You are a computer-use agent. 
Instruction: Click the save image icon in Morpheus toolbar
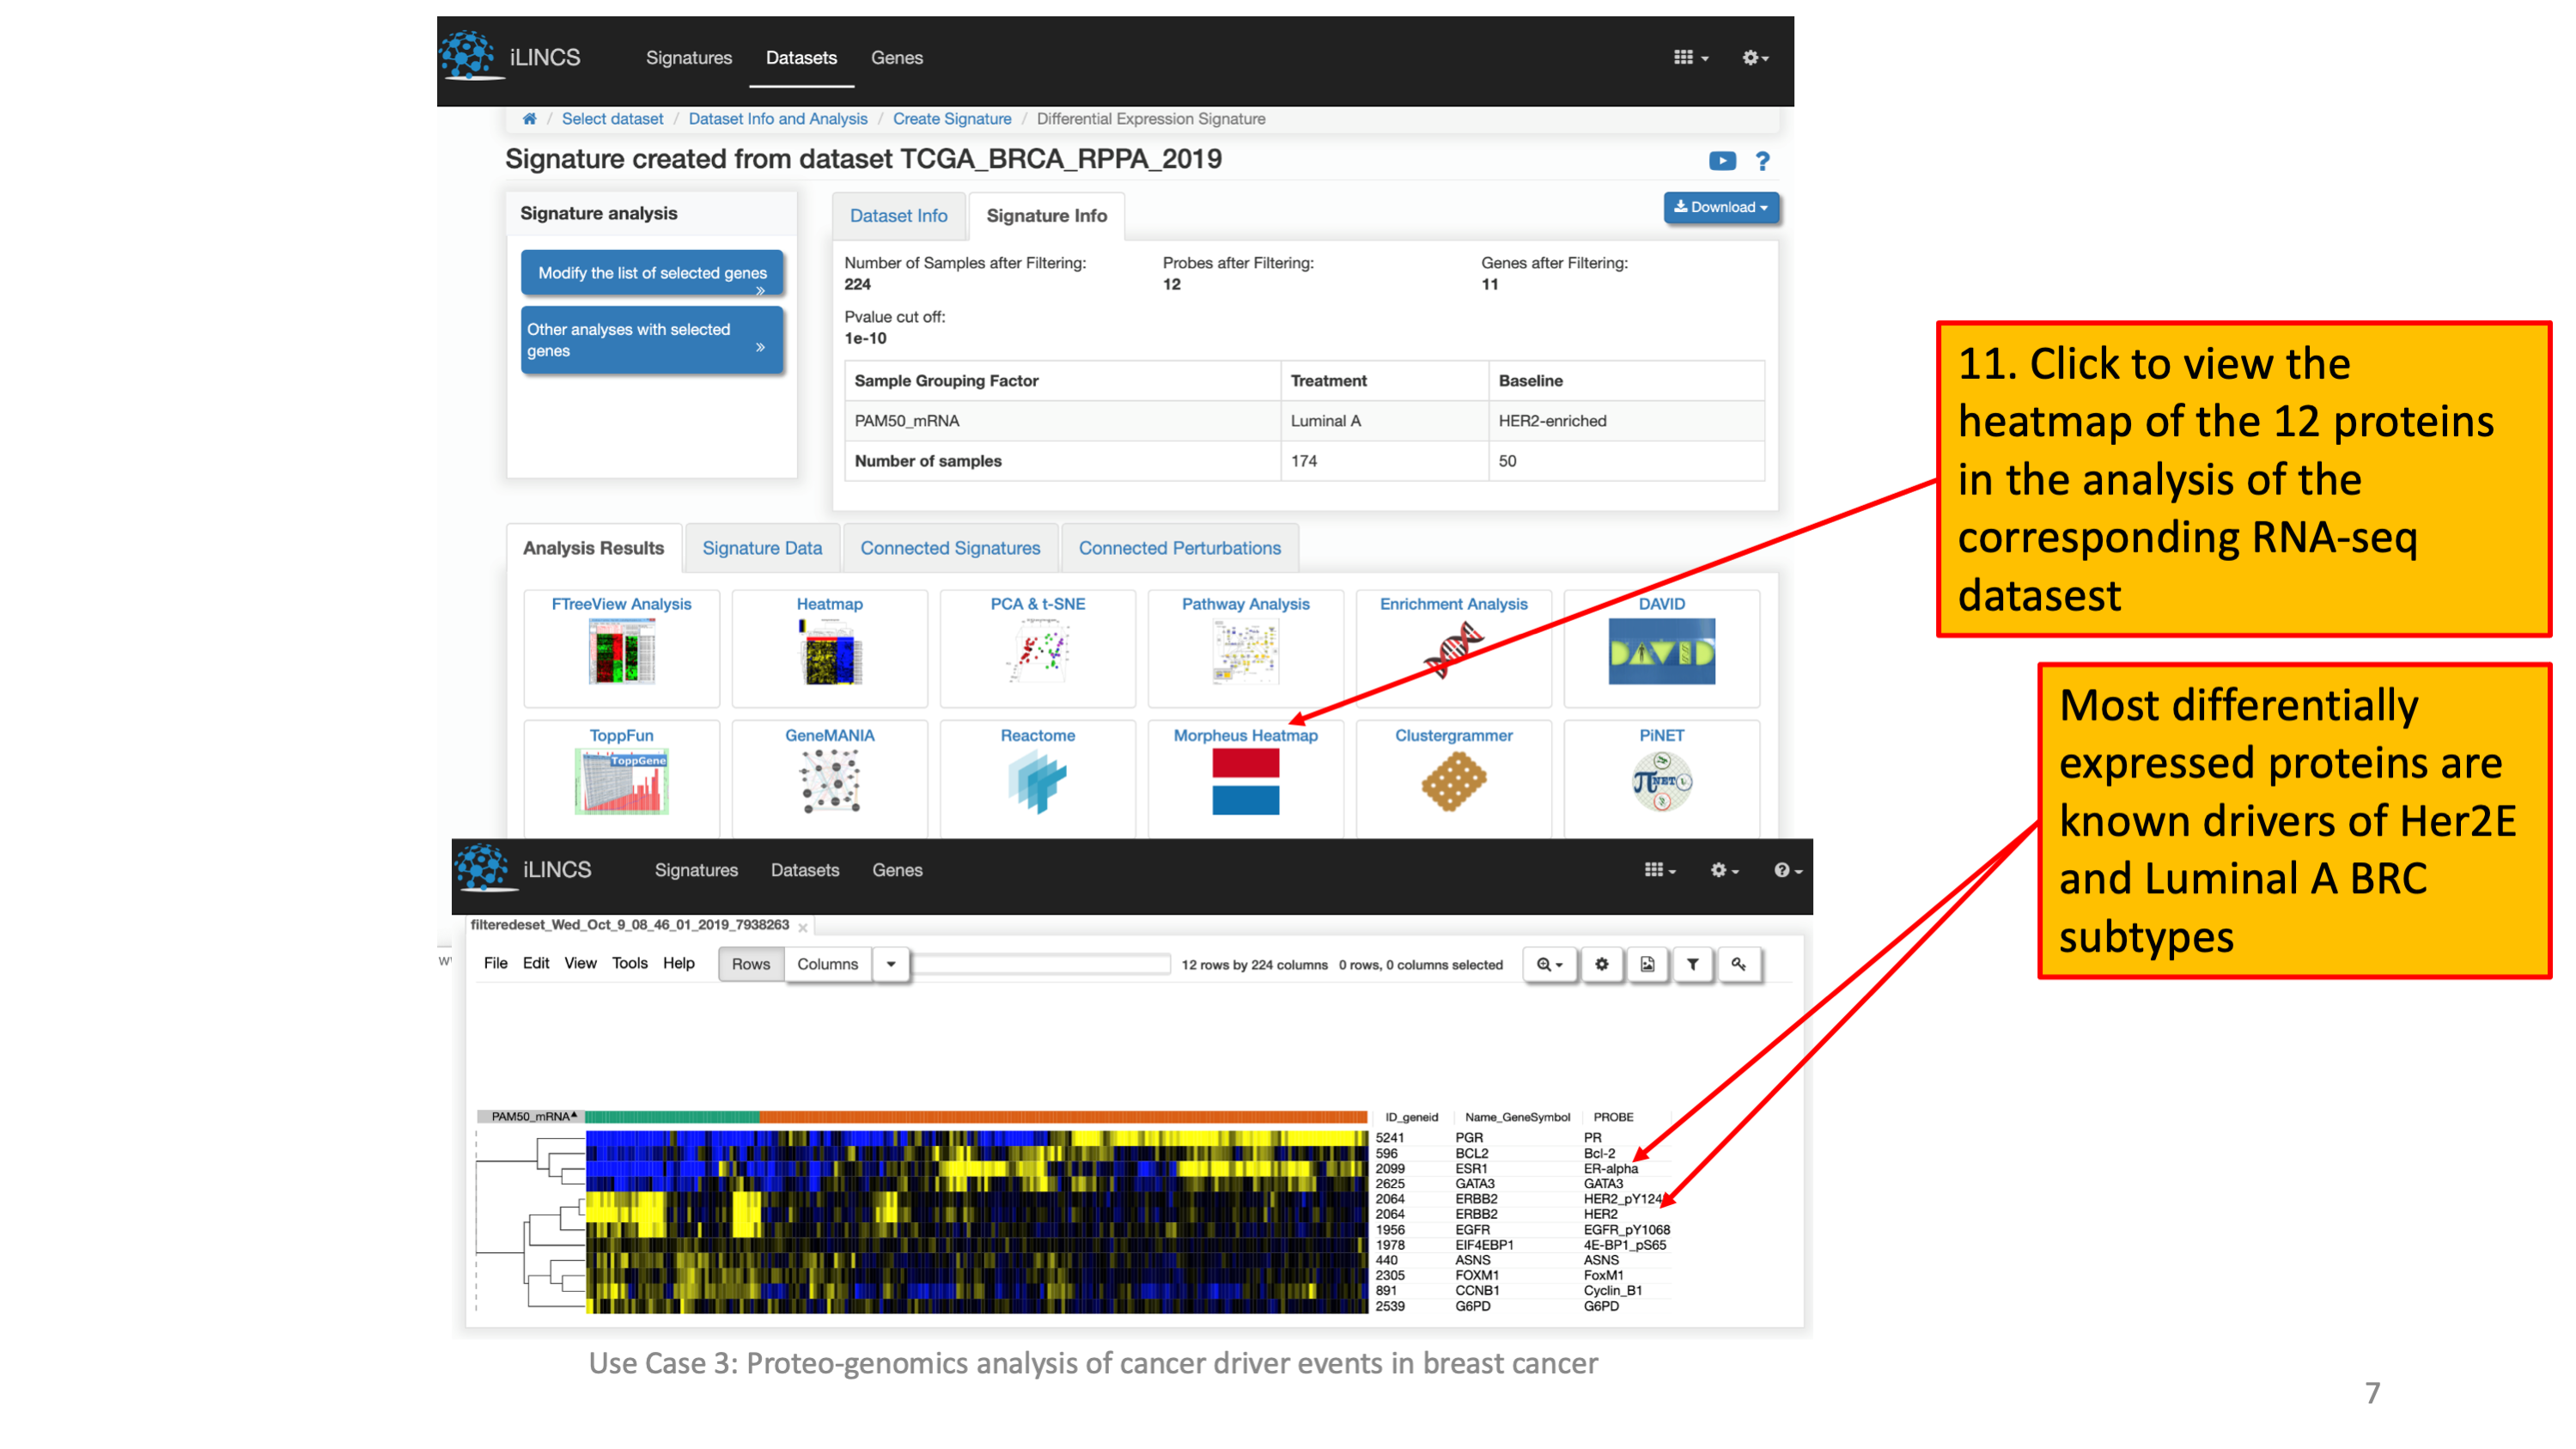click(x=1647, y=964)
